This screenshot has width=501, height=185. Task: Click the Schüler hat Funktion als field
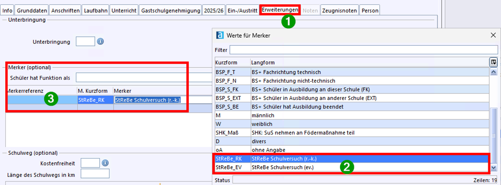tap(144, 77)
